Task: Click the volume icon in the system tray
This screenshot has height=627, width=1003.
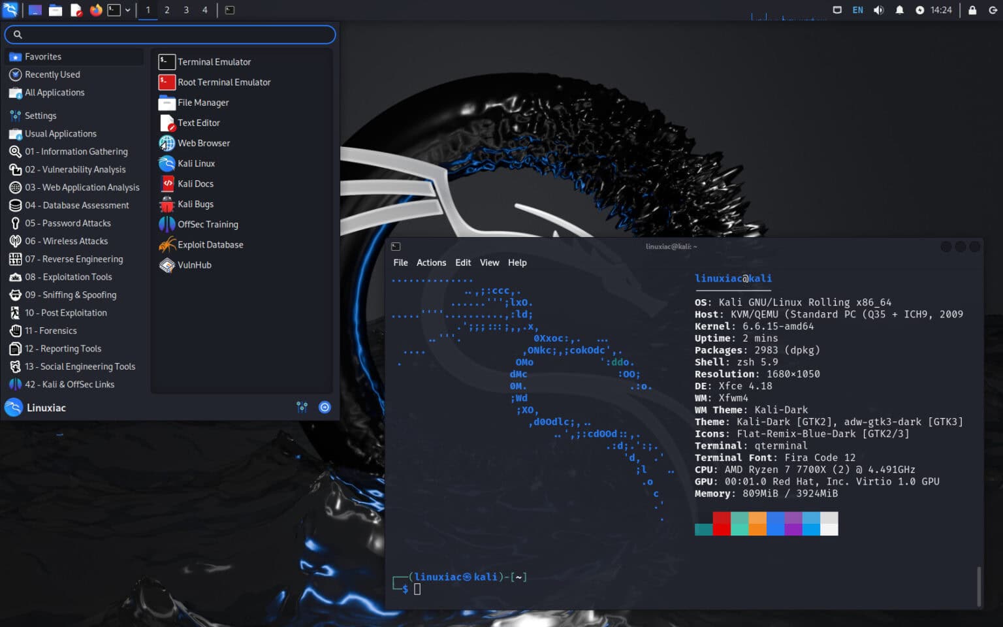Action: click(878, 10)
